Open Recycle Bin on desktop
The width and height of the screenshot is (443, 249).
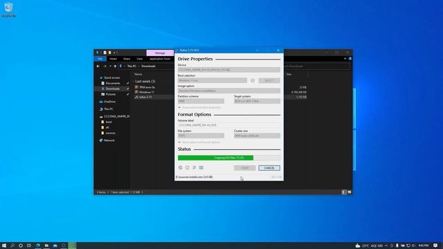[8, 9]
